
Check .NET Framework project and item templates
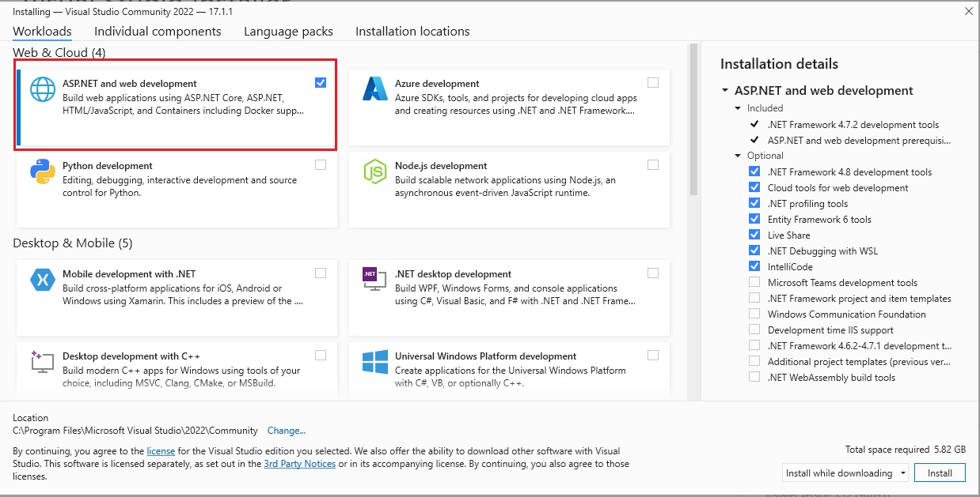tap(754, 298)
